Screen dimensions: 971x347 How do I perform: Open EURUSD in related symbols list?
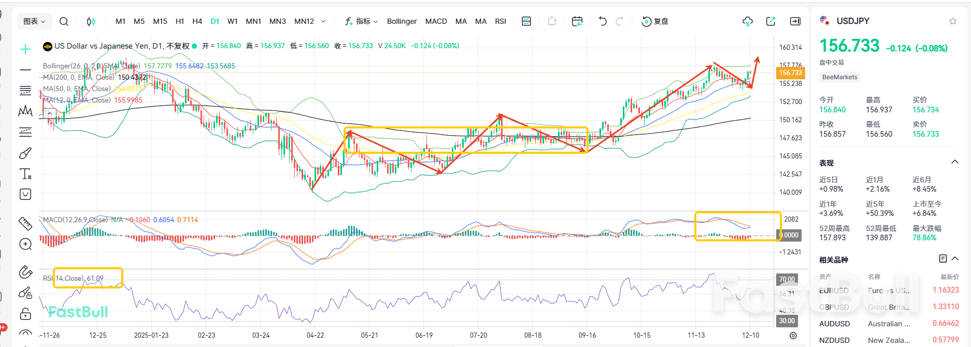[834, 291]
